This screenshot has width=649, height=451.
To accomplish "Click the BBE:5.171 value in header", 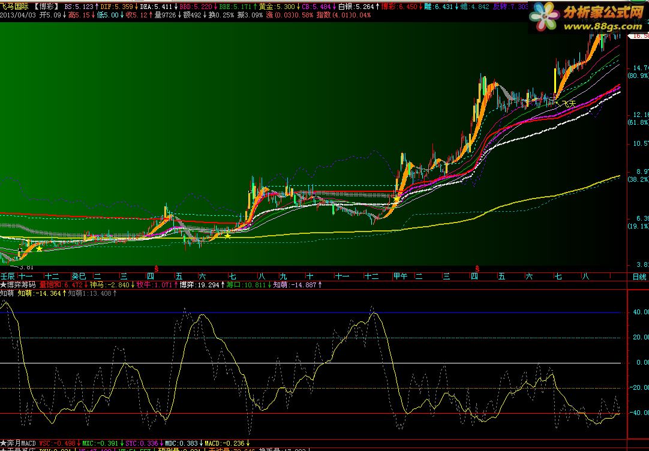I will [235, 7].
